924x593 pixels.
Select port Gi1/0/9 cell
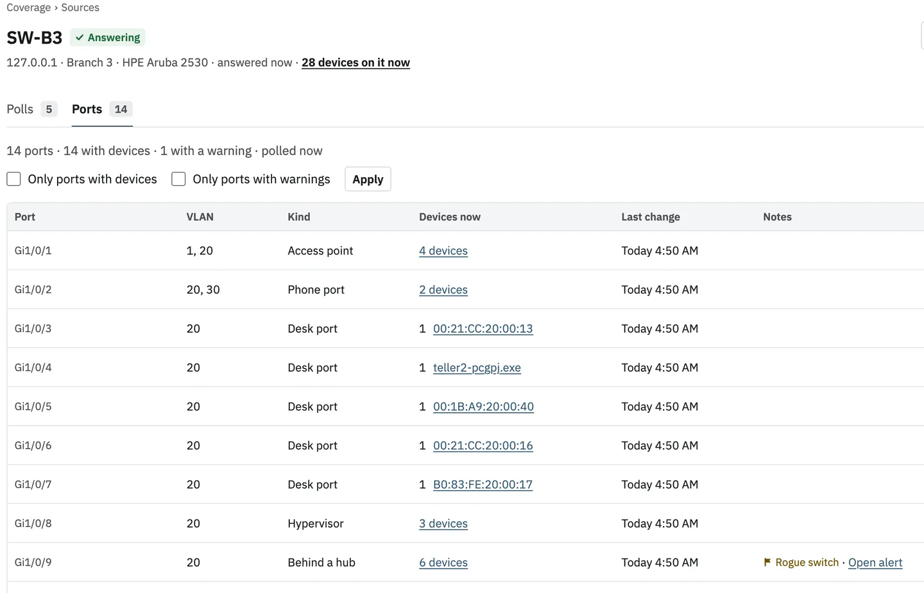coord(33,562)
